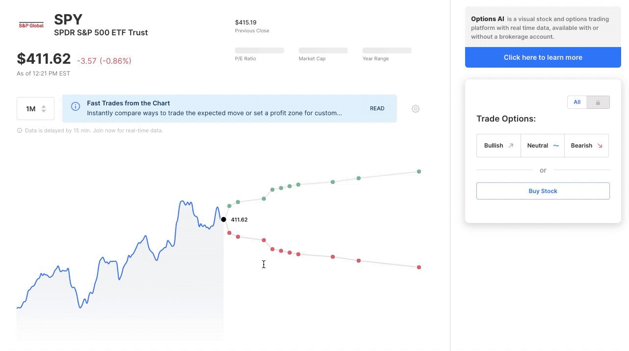Image resolution: width=629 pixels, height=351 pixels.
Task: Click the As of 12:21 PM EST timestamp
Action: point(43,74)
